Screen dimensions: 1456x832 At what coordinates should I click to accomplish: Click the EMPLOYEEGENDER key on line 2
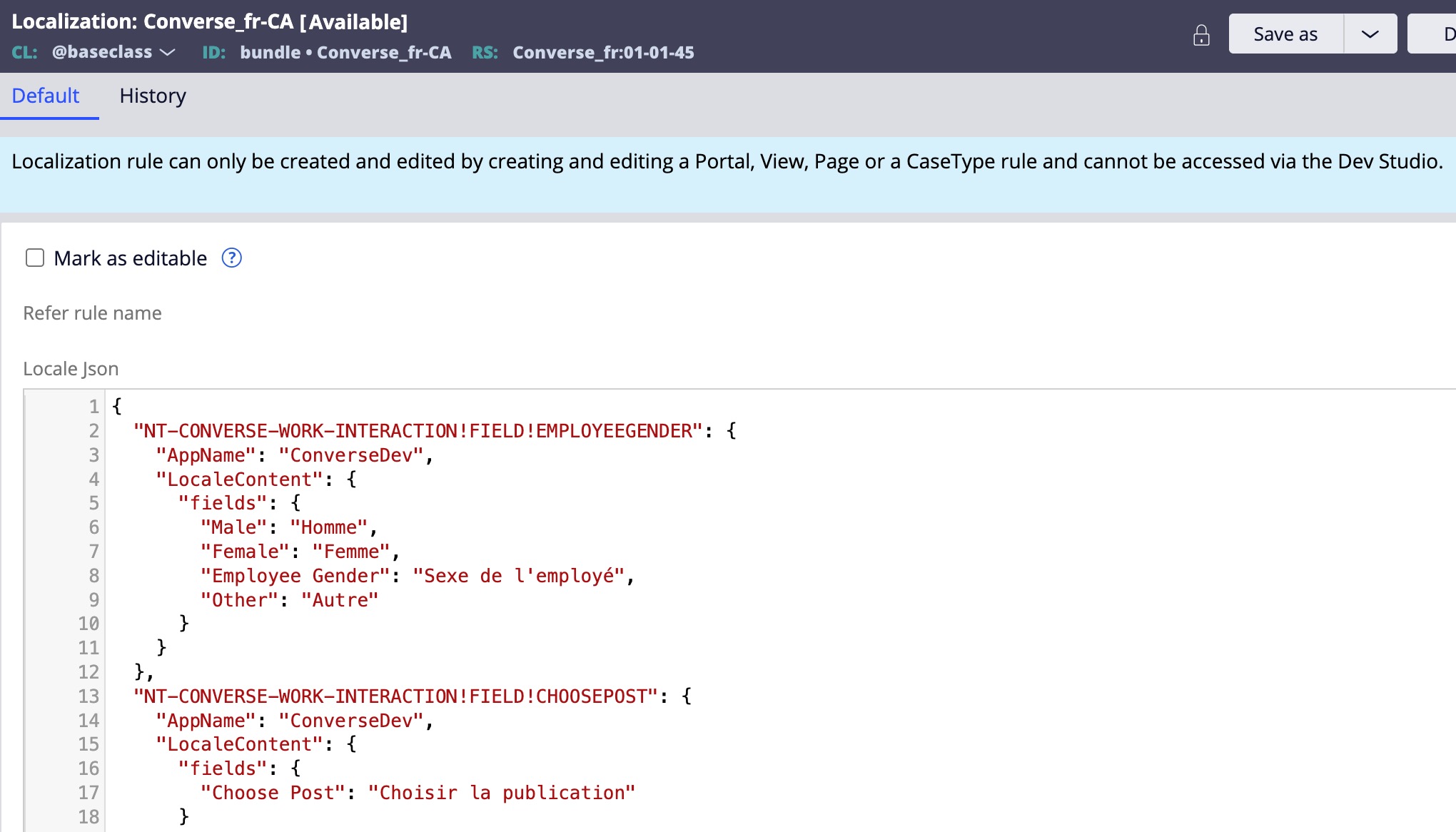[x=614, y=430]
